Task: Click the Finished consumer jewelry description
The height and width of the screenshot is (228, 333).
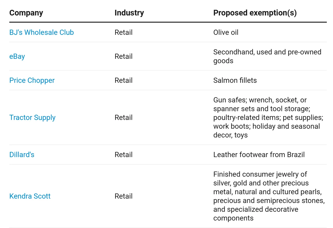Action: [269, 196]
